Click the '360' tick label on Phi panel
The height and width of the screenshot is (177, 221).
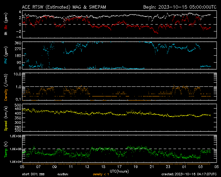click(18, 43)
